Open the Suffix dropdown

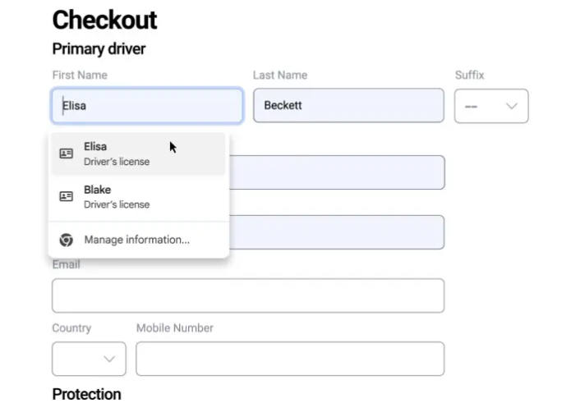pos(491,106)
